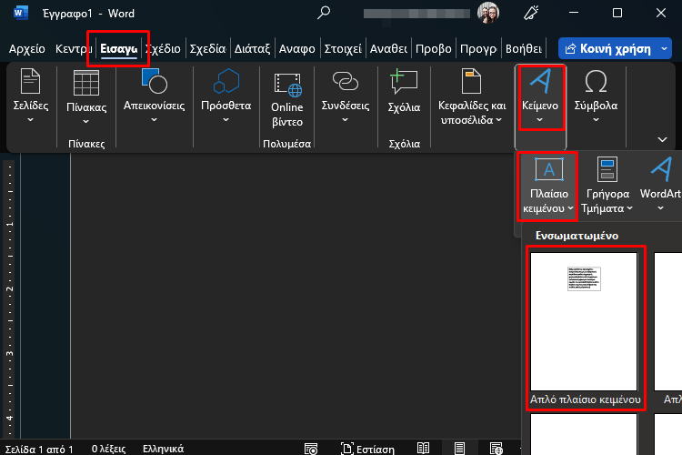Viewport: 682px width, 455px height.
Task: Expand the chevron under WordArt
Action: [660, 208]
